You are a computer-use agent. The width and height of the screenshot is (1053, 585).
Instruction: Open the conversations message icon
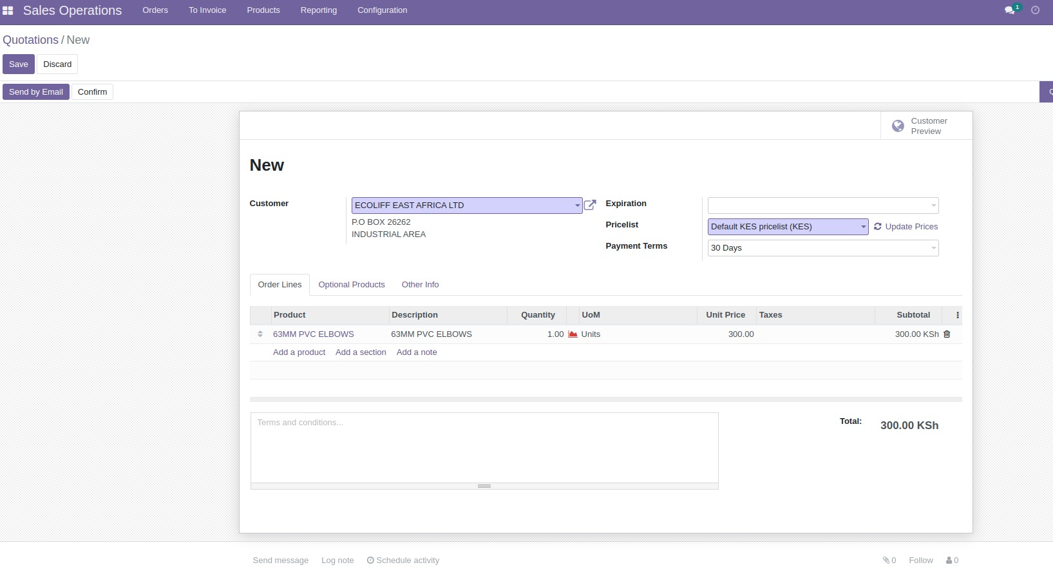[x=1010, y=10]
